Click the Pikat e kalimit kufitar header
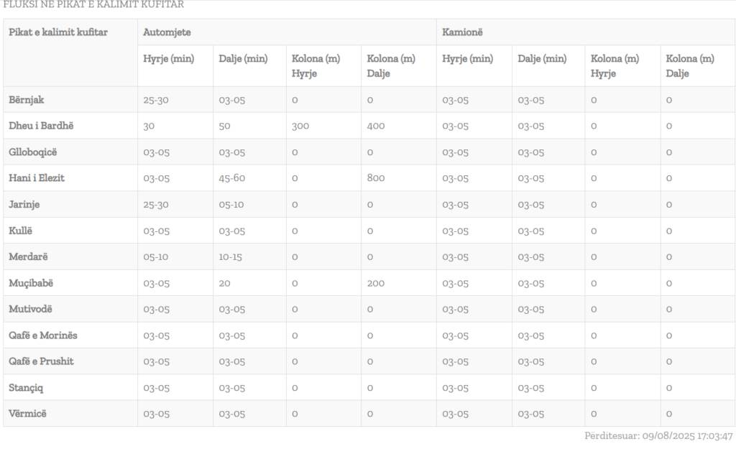736x449 pixels. [58, 32]
